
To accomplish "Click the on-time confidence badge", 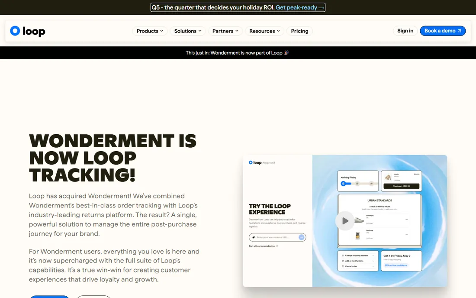I will (396, 265).
